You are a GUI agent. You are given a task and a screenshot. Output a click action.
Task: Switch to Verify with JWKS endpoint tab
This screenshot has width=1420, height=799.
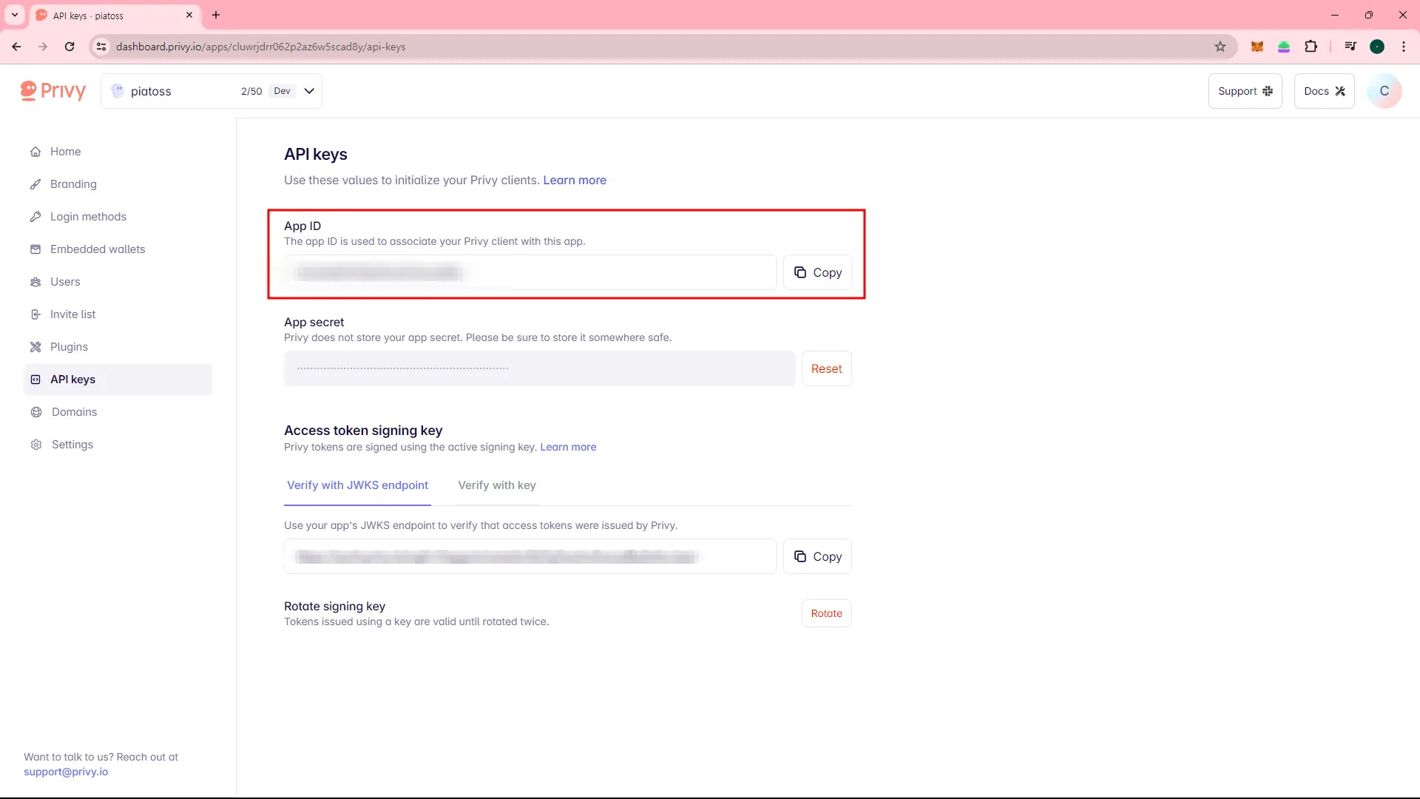pyautogui.click(x=357, y=485)
